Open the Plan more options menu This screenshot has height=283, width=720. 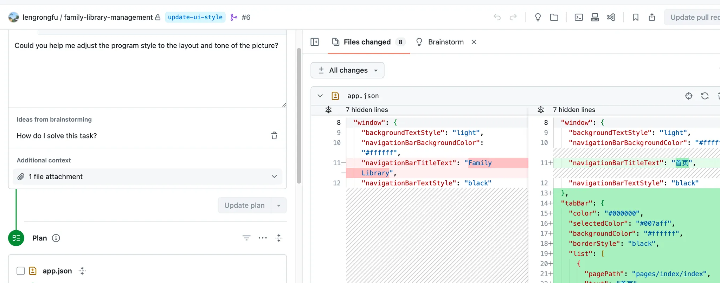pos(263,238)
